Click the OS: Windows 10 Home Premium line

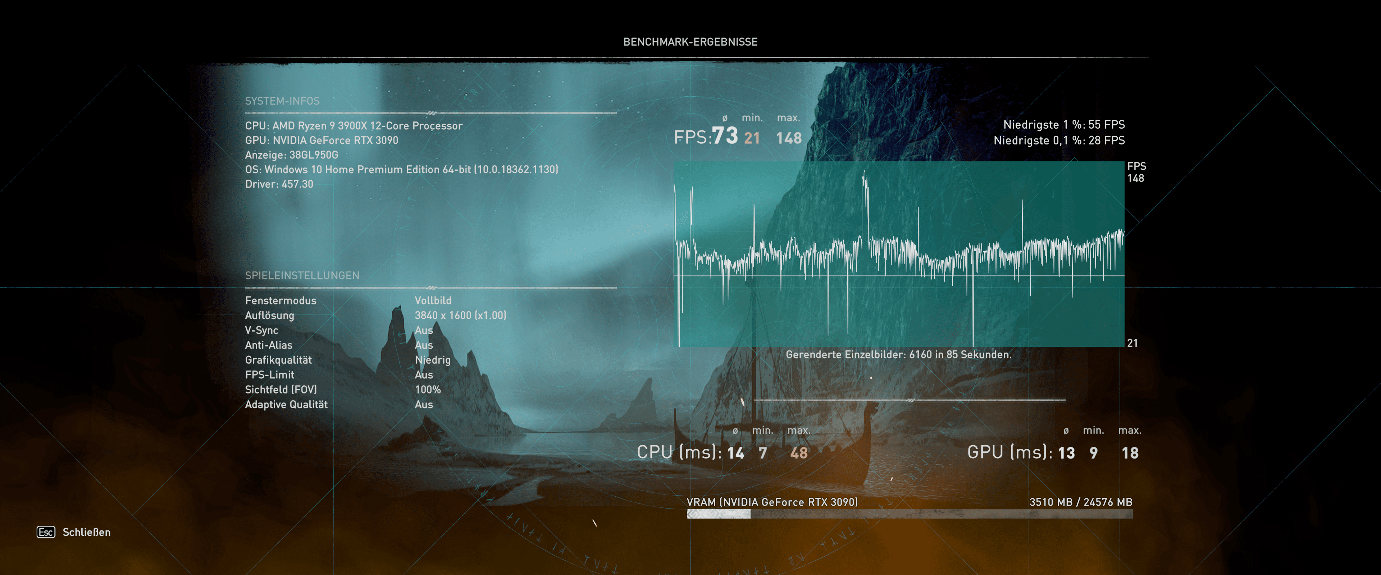point(401,169)
